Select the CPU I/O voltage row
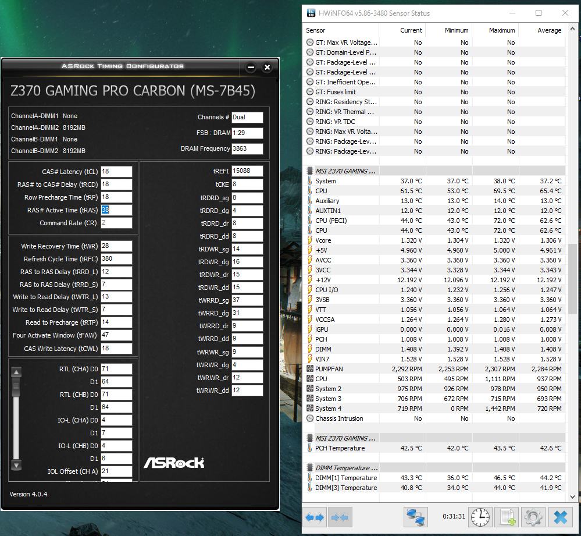Viewport: 581px width, 536px height. point(434,290)
